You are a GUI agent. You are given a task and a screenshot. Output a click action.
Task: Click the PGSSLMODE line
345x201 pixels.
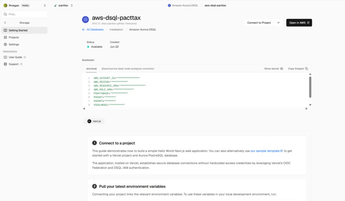click(x=109, y=105)
